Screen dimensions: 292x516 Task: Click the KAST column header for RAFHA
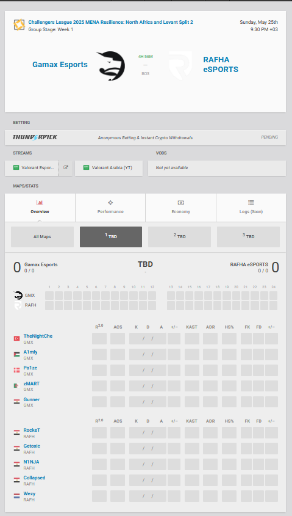pos(191,421)
